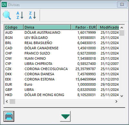This screenshot has width=129, height=125.
Task: Click the Euro currency name
Action: pos(28,84)
